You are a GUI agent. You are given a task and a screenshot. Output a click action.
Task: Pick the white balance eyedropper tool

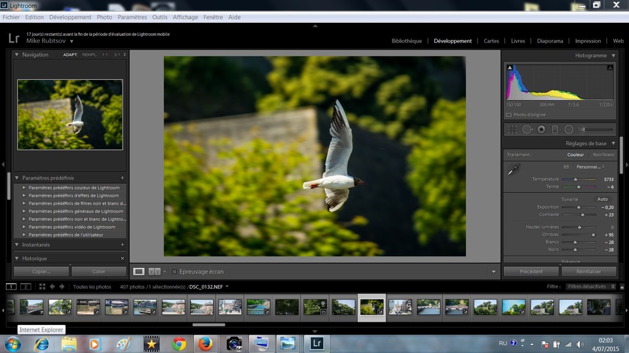(514, 170)
